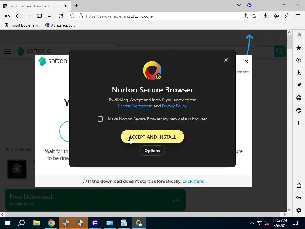Screen dimensions: 305x229
Task: Open the browser hamburger menu
Action: click(x=298, y=16)
